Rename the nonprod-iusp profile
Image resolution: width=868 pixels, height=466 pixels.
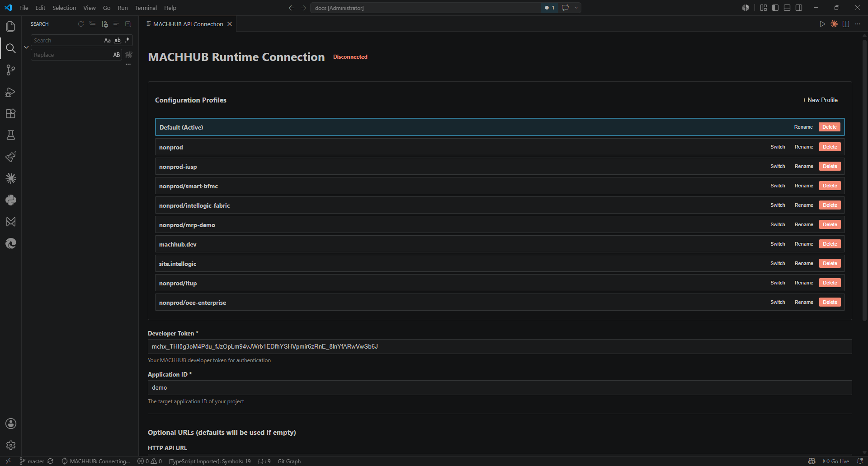click(x=804, y=166)
